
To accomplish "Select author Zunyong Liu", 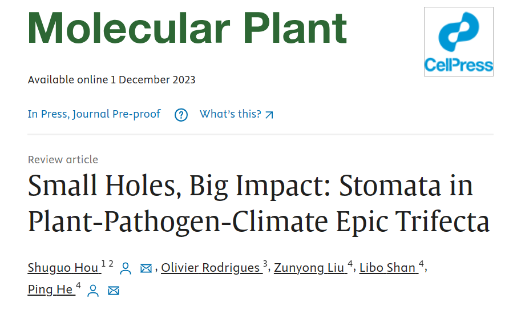I will tap(309, 268).
